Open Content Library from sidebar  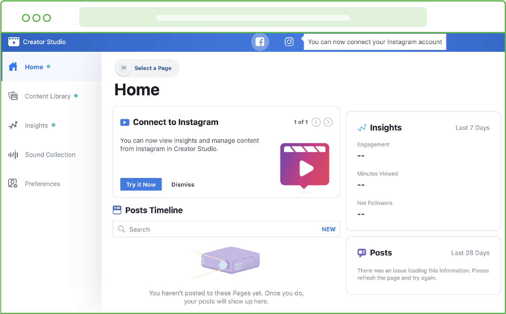pyautogui.click(x=51, y=96)
